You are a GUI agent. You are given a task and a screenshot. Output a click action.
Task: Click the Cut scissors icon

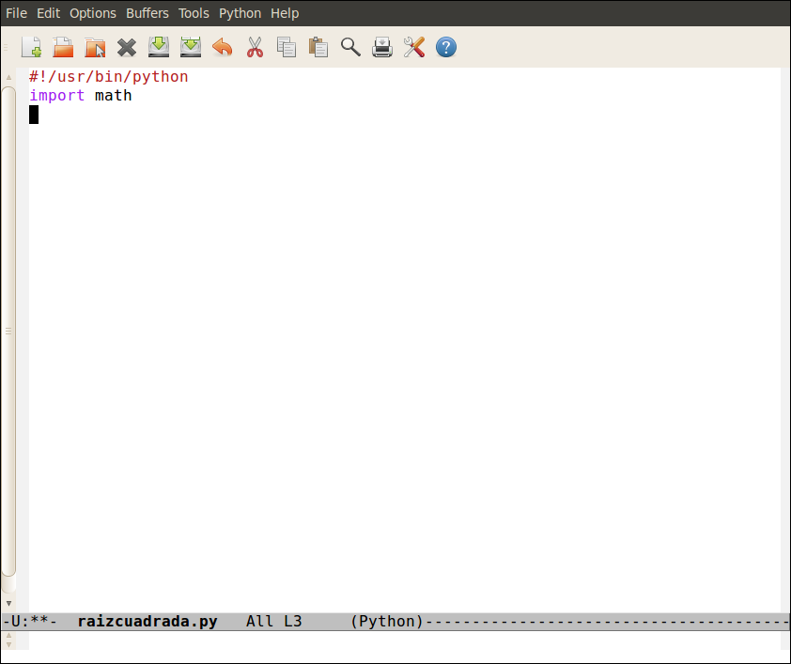(x=255, y=47)
